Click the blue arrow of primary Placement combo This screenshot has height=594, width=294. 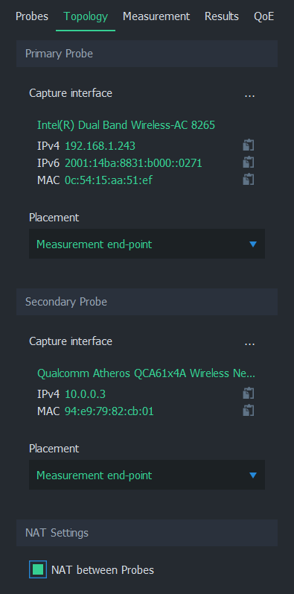(x=253, y=244)
